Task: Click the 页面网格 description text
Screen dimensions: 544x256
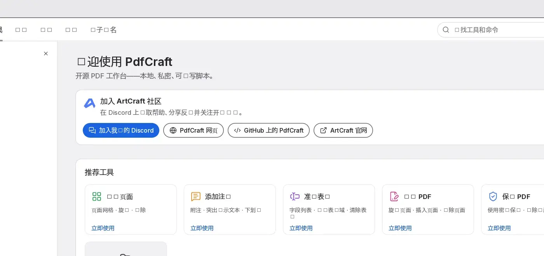Action: (119, 210)
